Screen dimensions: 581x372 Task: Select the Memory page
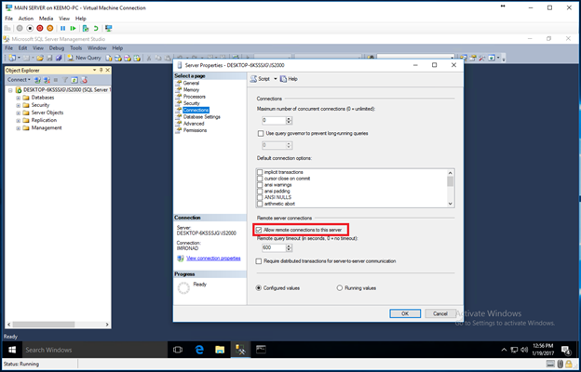[x=191, y=89]
